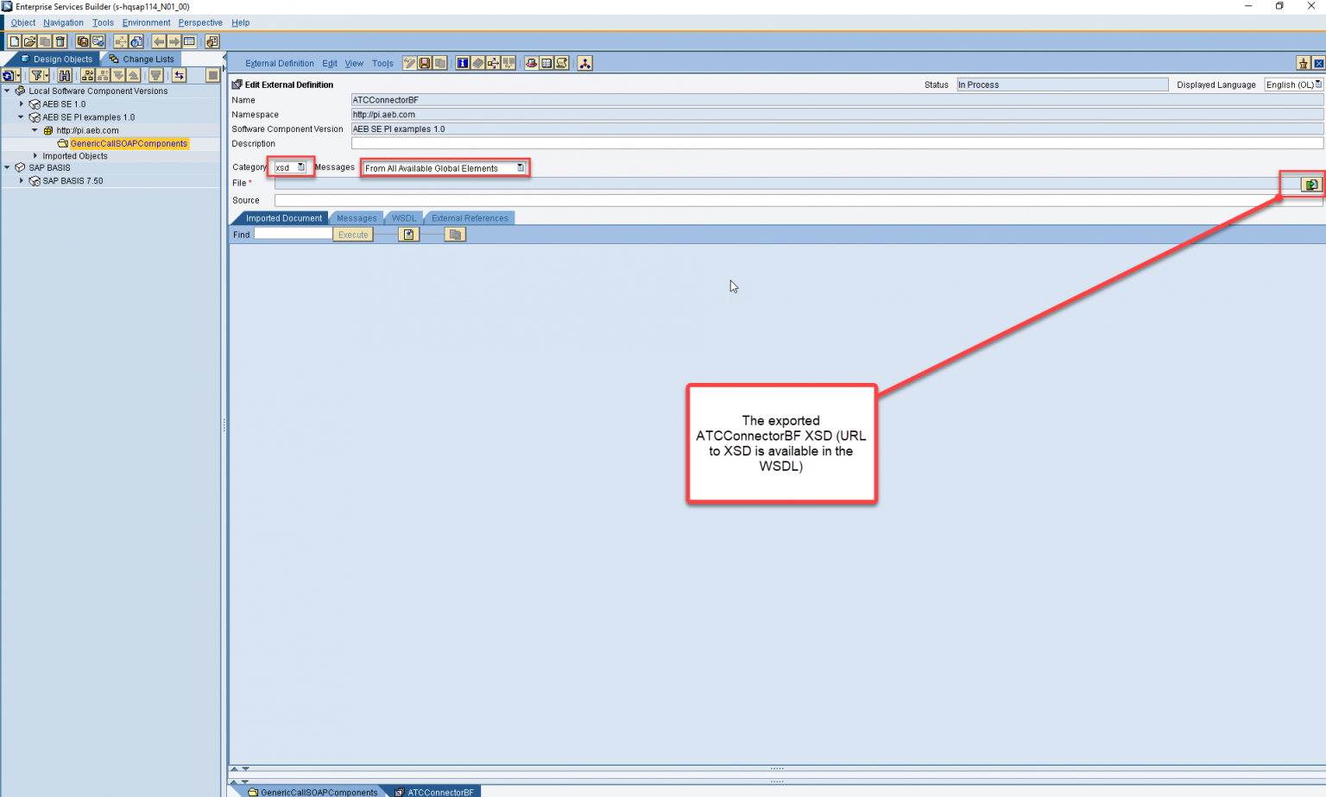Click inside the Find input field
This screenshot has width=1326, height=797.
pos(292,234)
